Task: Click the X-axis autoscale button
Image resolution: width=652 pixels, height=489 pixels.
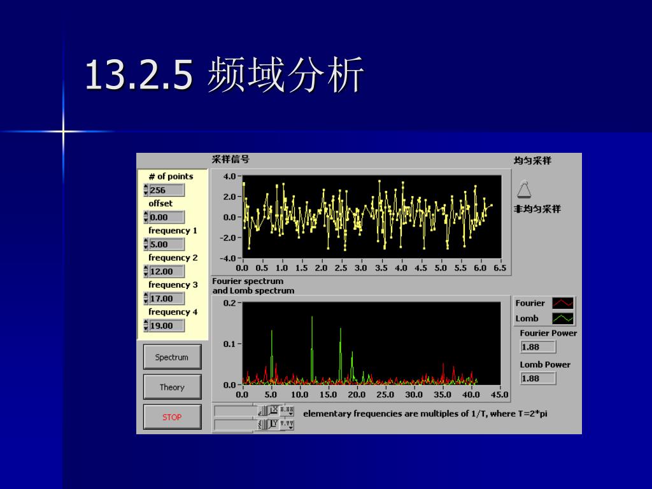Action: click(x=274, y=411)
